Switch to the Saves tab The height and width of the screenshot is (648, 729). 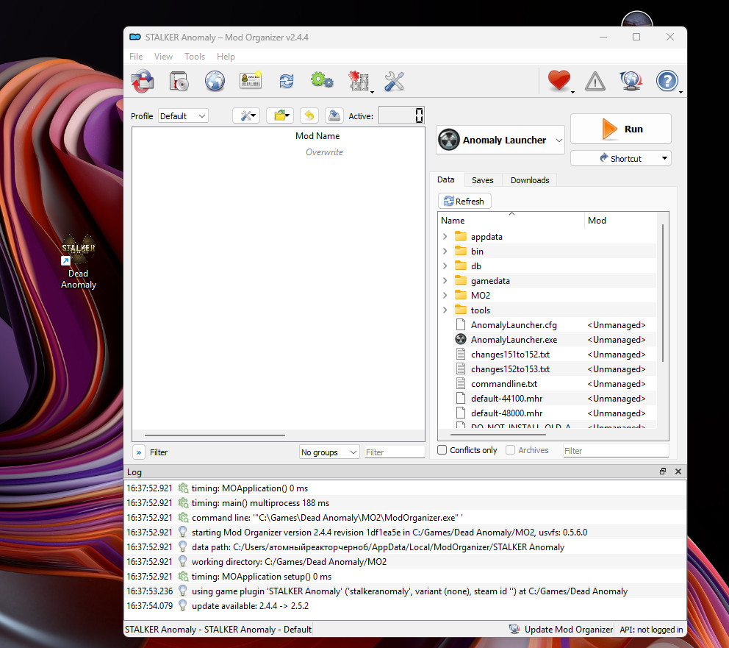[482, 180]
